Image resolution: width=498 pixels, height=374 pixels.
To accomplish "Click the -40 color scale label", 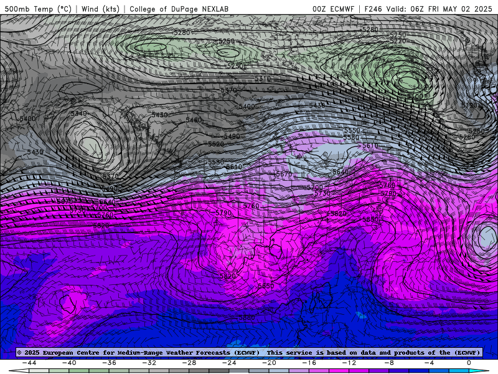I will click(x=69, y=363).
